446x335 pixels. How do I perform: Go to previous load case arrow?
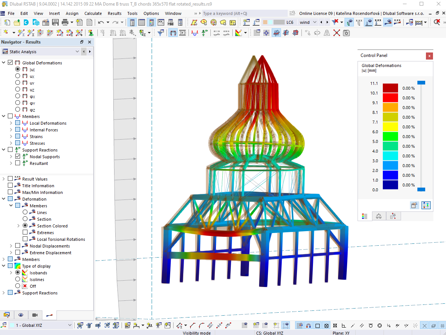pyautogui.click(x=321, y=22)
